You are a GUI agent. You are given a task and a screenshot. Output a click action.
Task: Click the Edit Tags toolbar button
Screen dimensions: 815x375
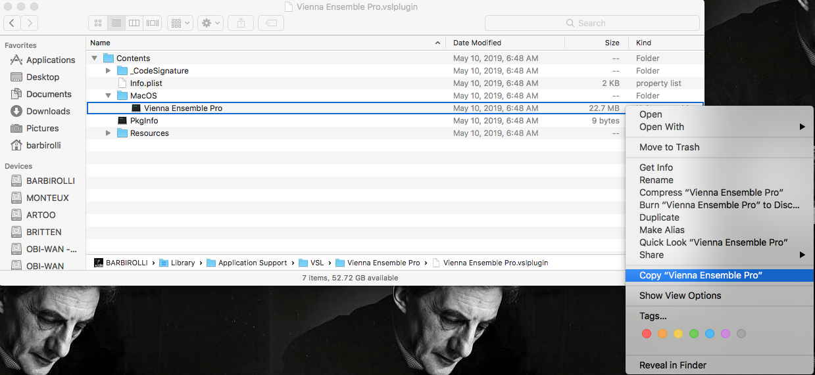[271, 23]
